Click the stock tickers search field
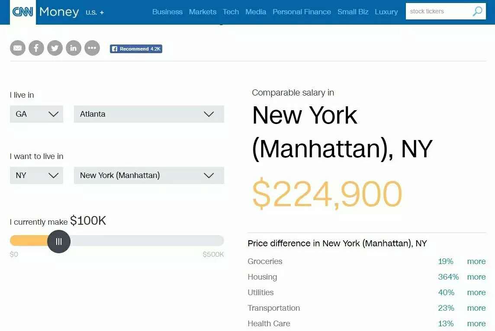 click(437, 11)
